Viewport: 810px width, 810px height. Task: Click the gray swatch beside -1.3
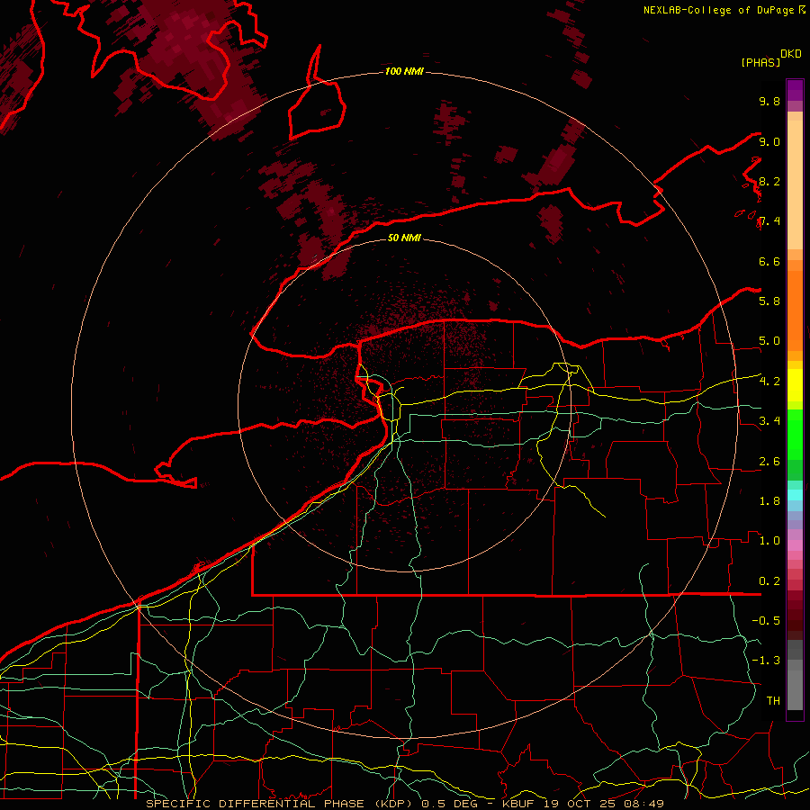click(x=795, y=661)
